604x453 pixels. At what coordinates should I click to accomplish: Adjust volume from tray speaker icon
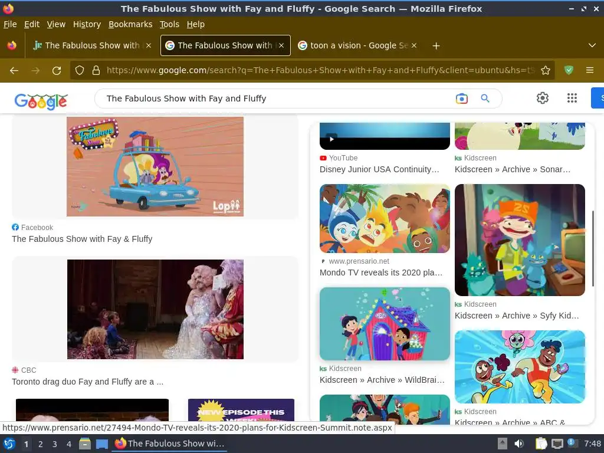[519, 444]
